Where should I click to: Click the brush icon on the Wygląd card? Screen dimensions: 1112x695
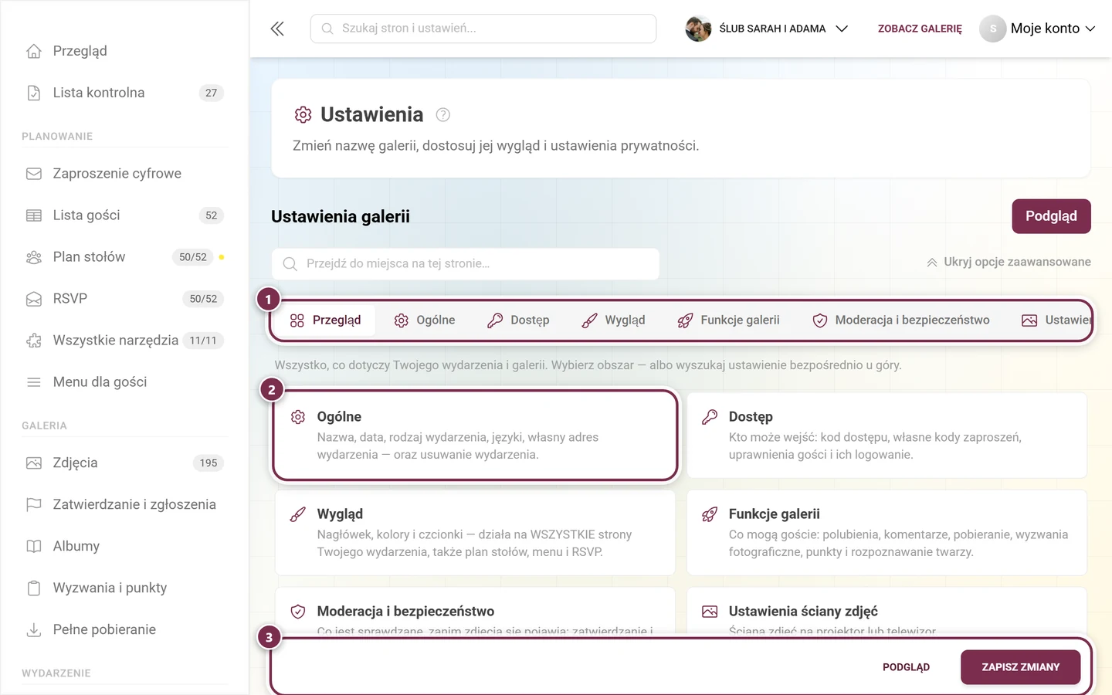point(298,514)
